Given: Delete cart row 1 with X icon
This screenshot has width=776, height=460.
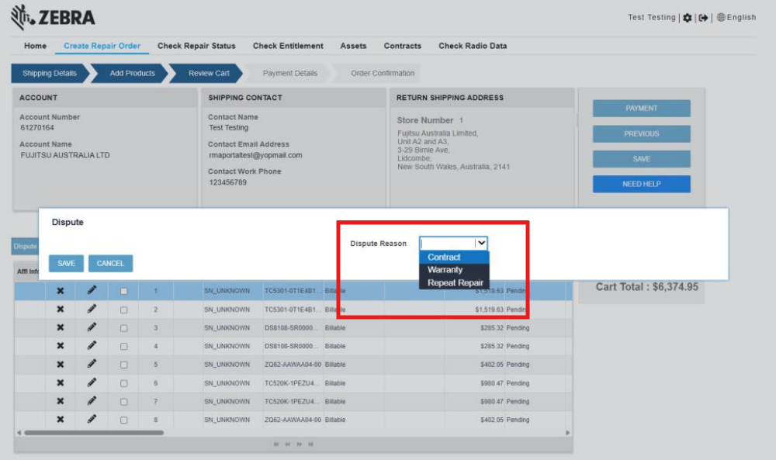Looking at the screenshot, I should click(61, 291).
